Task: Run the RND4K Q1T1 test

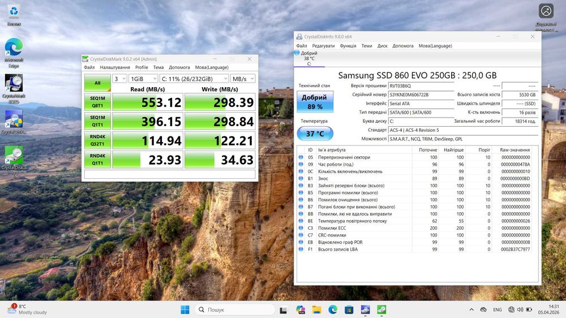Action: [x=97, y=159]
